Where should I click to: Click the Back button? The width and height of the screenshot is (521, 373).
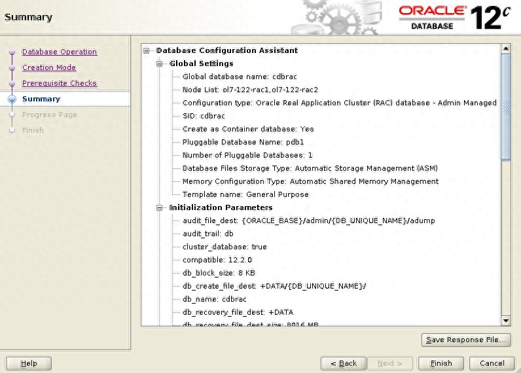click(x=344, y=363)
